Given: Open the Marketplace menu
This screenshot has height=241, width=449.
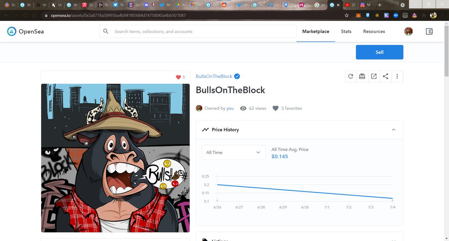Looking at the screenshot, I should click(x=316, y=31).
